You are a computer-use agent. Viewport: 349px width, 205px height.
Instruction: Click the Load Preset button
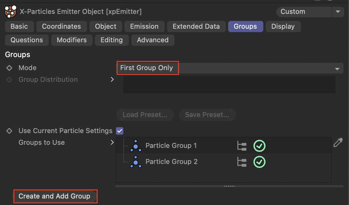[x=145, y=115]
